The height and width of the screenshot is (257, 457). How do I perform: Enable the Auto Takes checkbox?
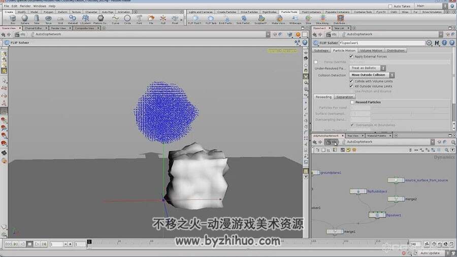[x=390, y=6]
